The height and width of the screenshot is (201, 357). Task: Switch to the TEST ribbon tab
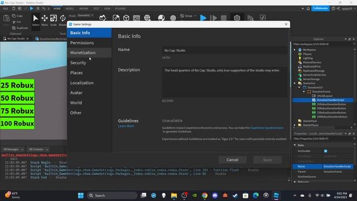[x=97, y=9]
